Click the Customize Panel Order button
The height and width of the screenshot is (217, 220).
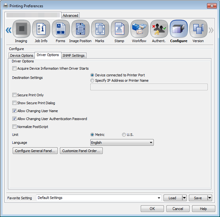click(81, 151)
